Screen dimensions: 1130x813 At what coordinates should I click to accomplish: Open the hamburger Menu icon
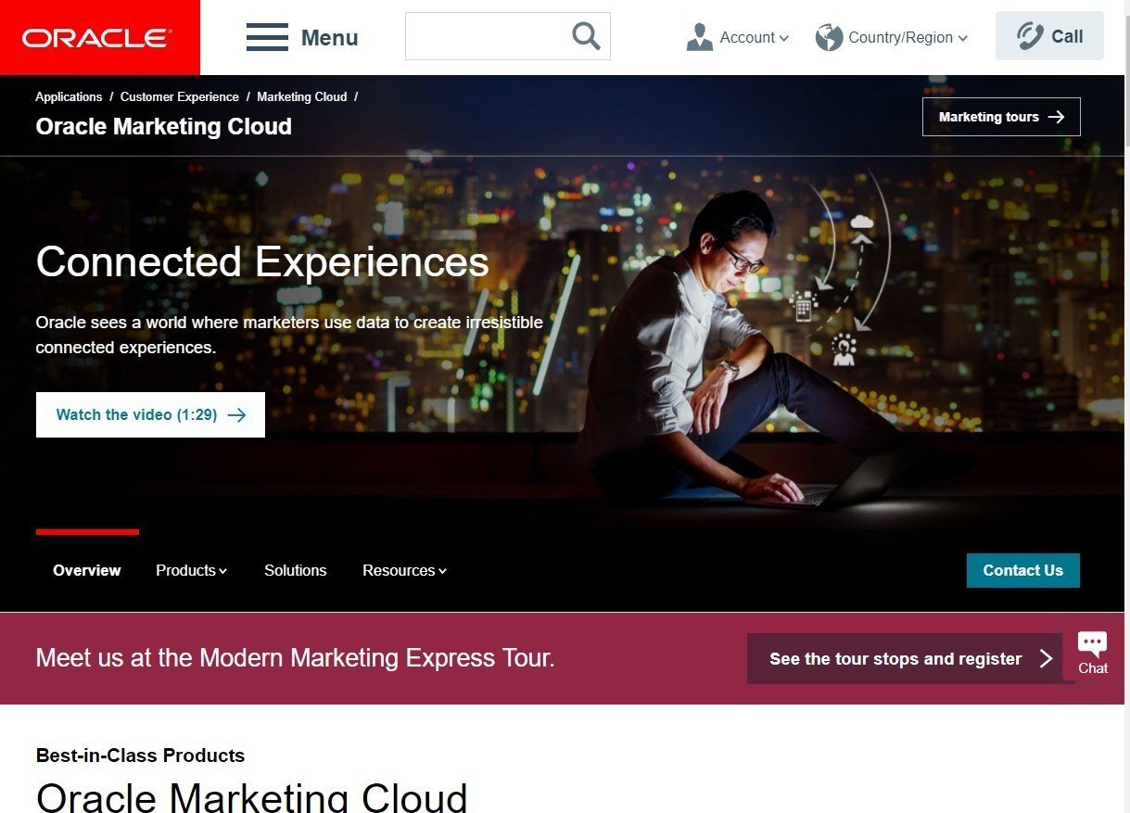(x=267, y=37)
